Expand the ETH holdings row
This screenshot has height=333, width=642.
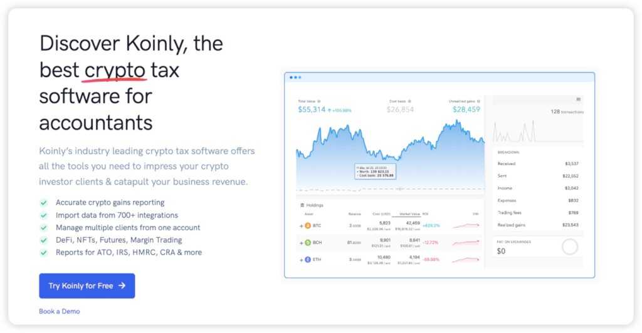301,259
